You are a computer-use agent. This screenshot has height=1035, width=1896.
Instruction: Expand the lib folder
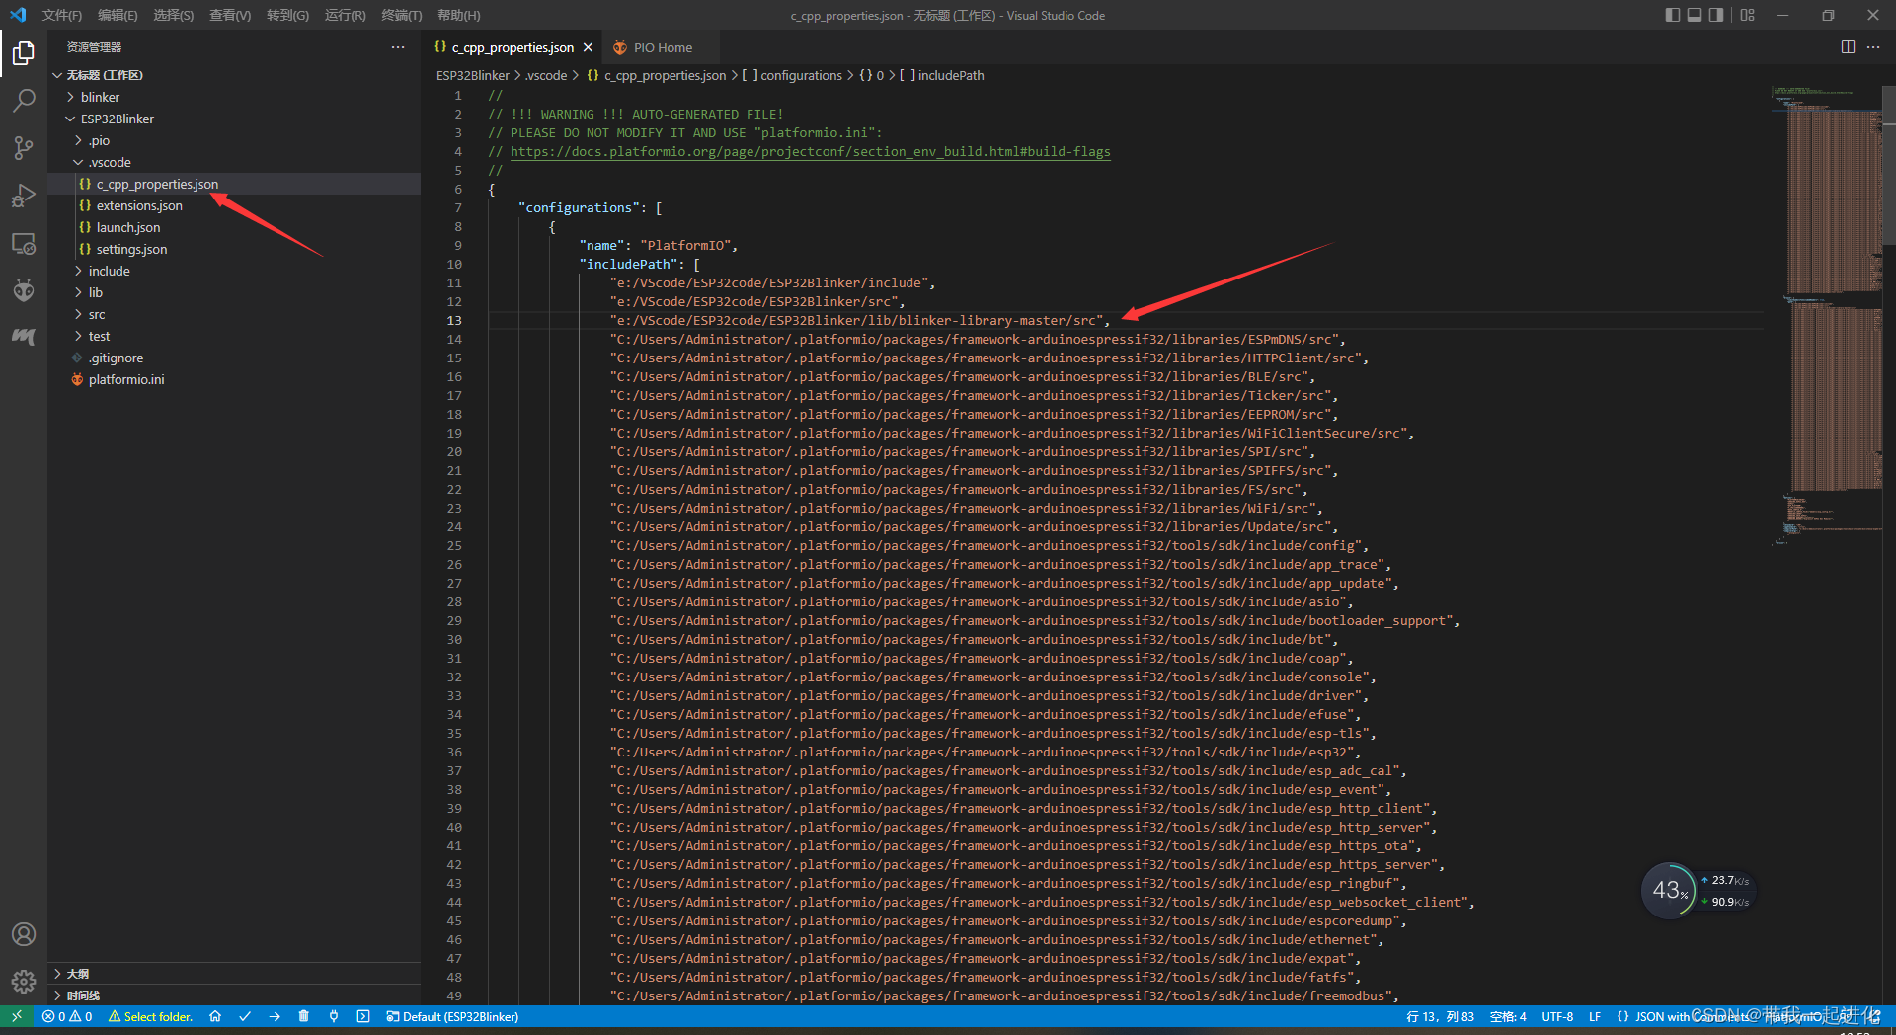[x=234, y=292]
